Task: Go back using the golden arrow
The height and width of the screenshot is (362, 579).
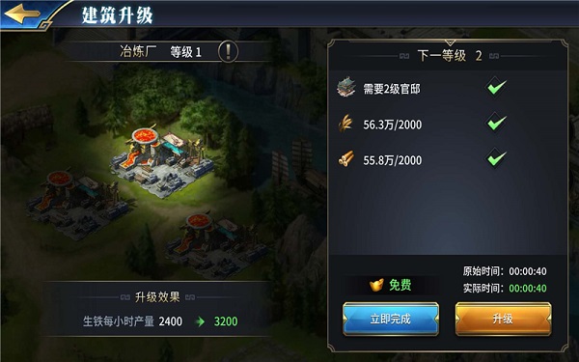Action: click(22, 14)
